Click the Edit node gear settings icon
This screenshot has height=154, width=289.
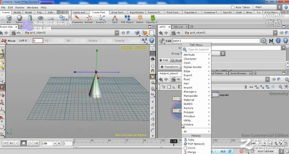coord(263,41)
